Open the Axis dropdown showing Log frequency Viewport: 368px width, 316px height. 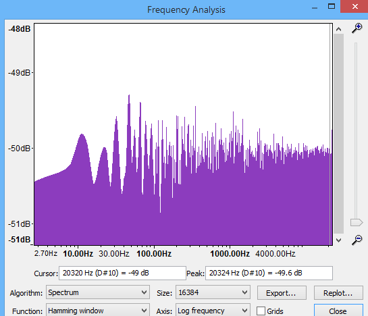[213, 311]
